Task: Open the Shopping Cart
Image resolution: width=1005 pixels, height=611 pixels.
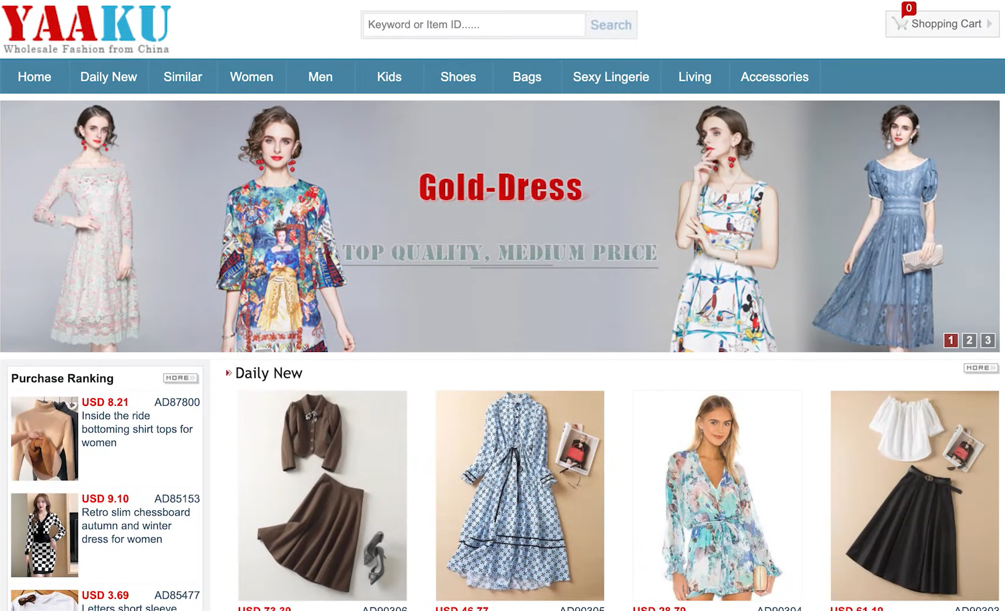Action: tap(942, 24)
